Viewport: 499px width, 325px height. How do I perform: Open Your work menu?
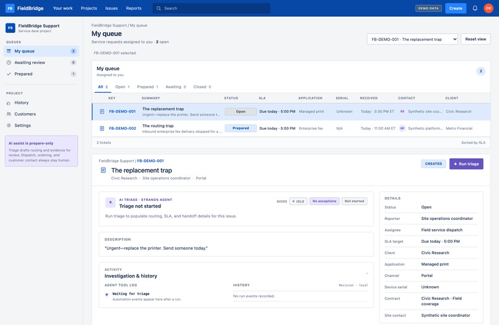pos(63,8)
